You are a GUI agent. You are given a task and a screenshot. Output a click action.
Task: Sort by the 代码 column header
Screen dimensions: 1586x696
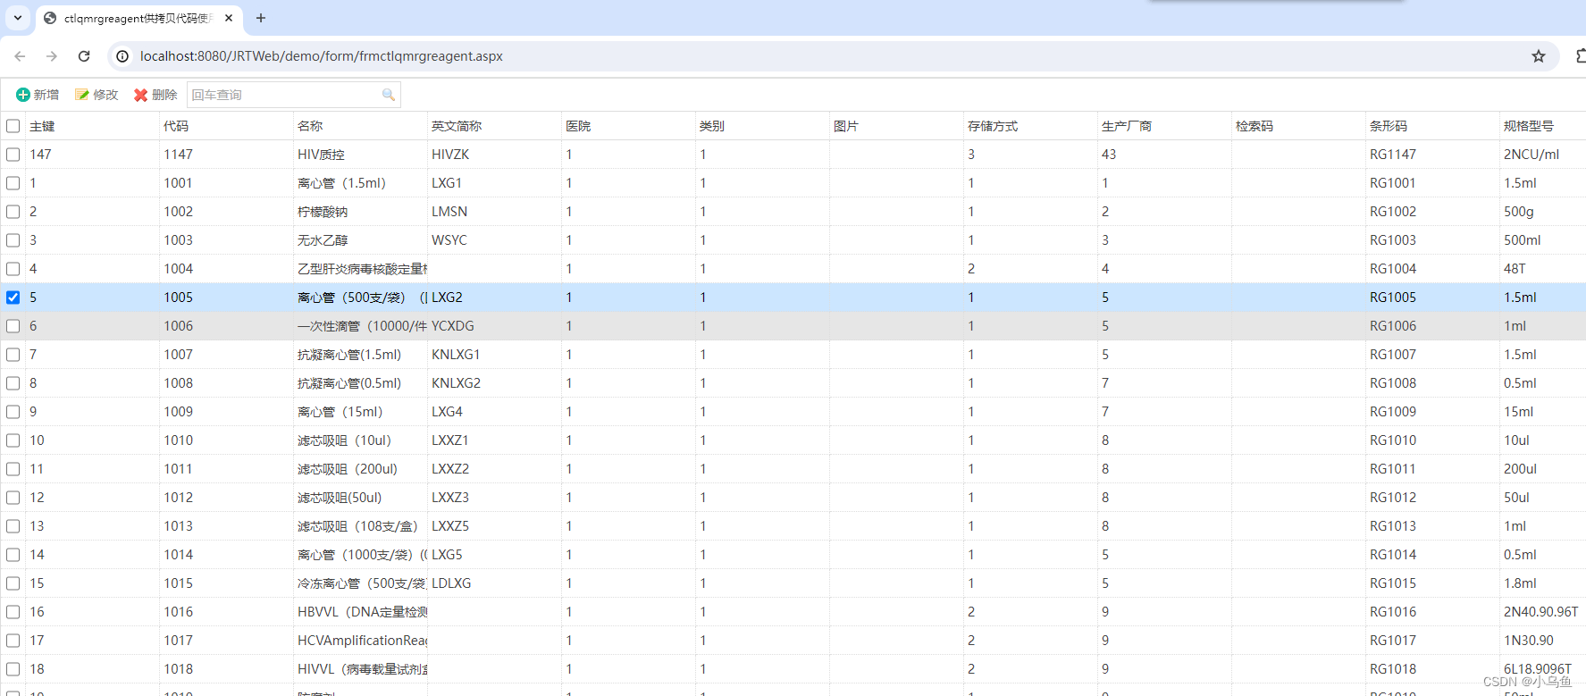[x=226, y=126]
